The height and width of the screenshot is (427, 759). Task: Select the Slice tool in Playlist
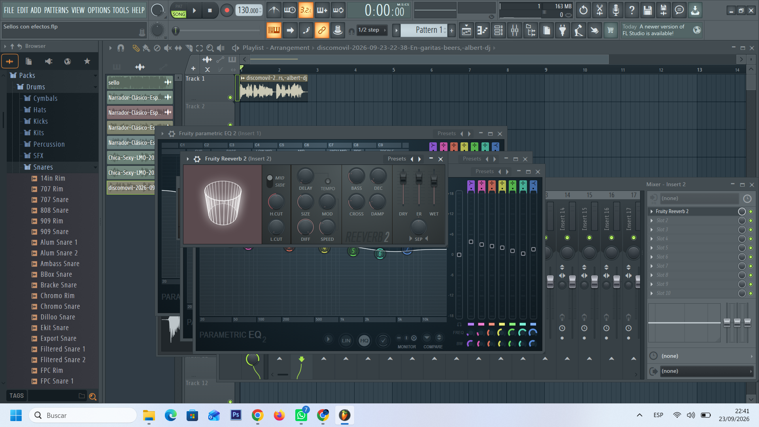189,48
